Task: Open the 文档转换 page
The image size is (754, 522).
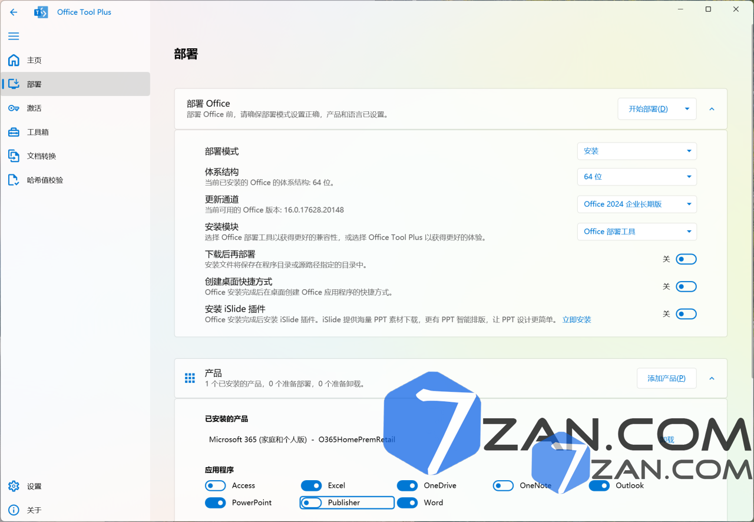Action: click(75, 156)
